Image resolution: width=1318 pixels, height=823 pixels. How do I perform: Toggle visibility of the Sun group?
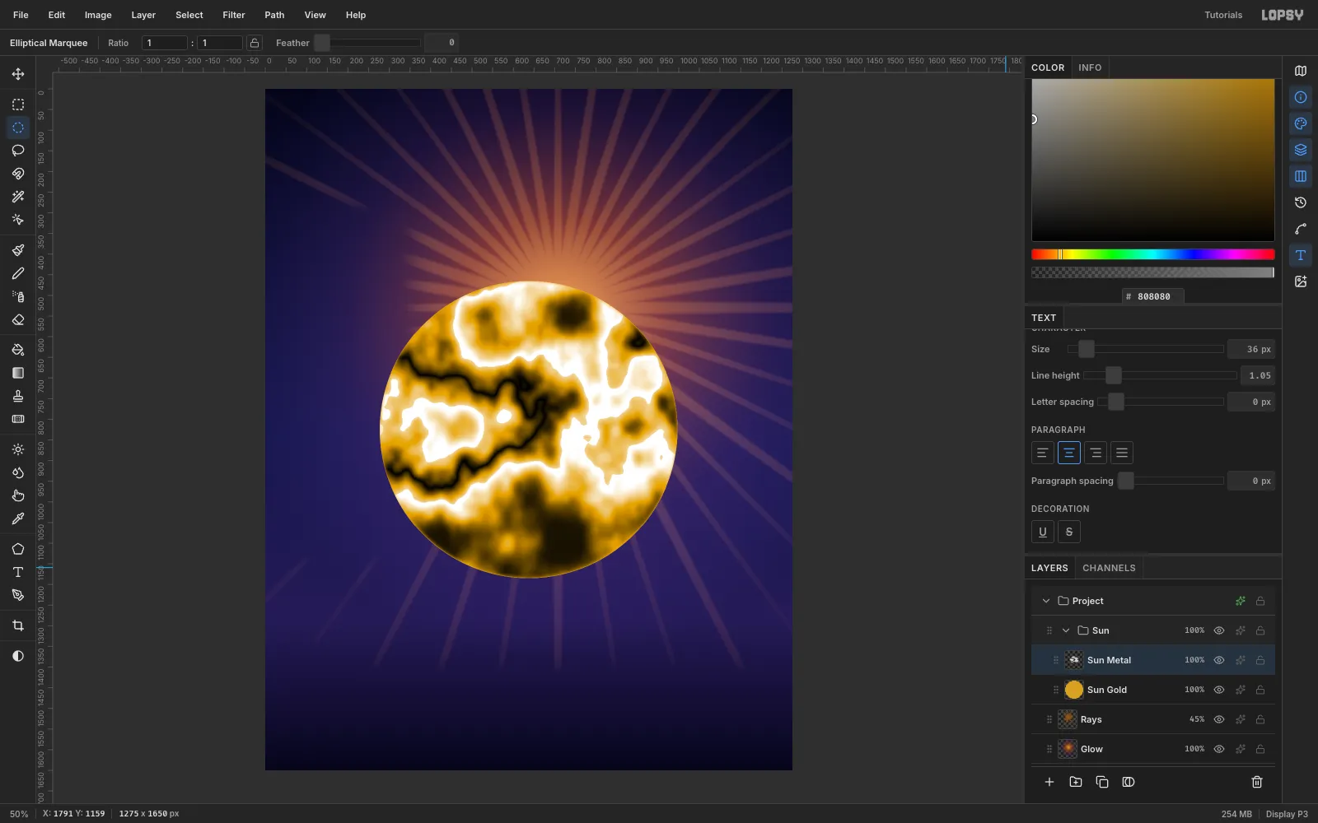point(1219,630)
